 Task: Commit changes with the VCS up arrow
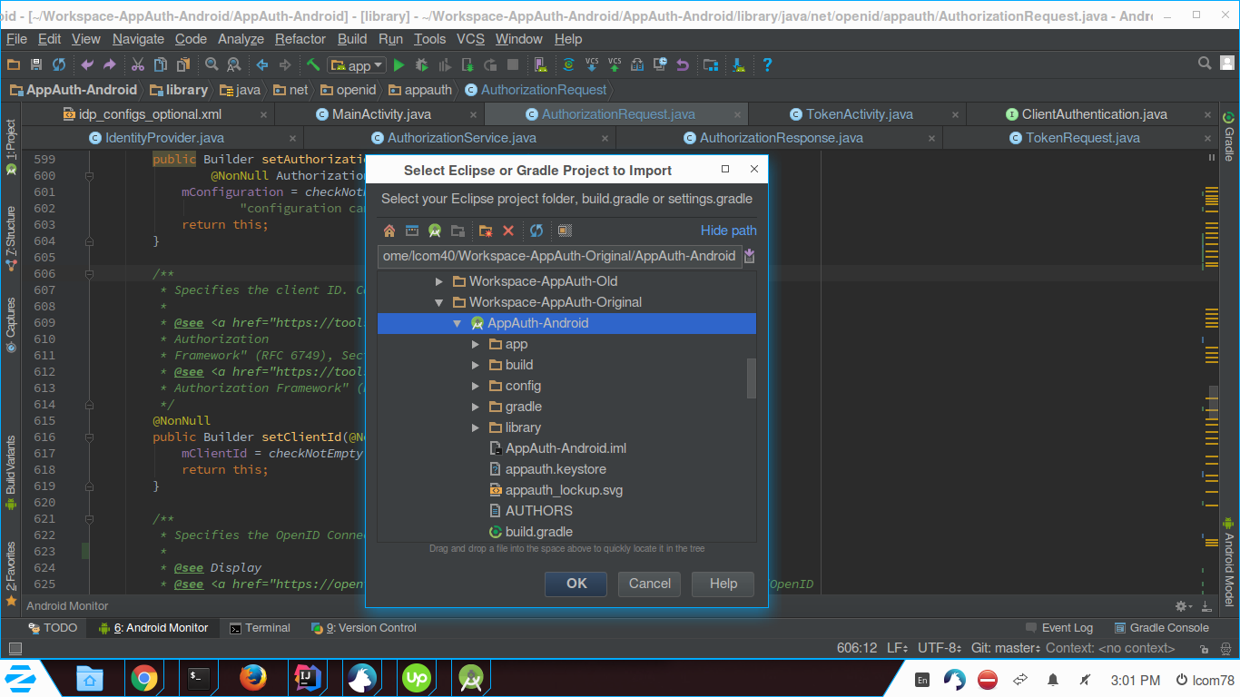[615, 64]
